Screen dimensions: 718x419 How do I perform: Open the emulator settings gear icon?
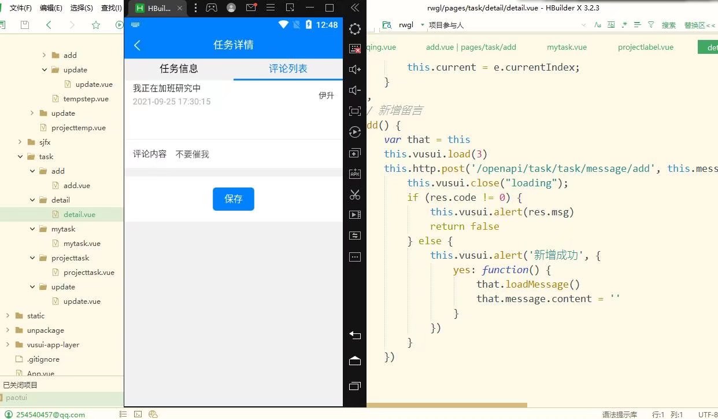tap(354, 28)
